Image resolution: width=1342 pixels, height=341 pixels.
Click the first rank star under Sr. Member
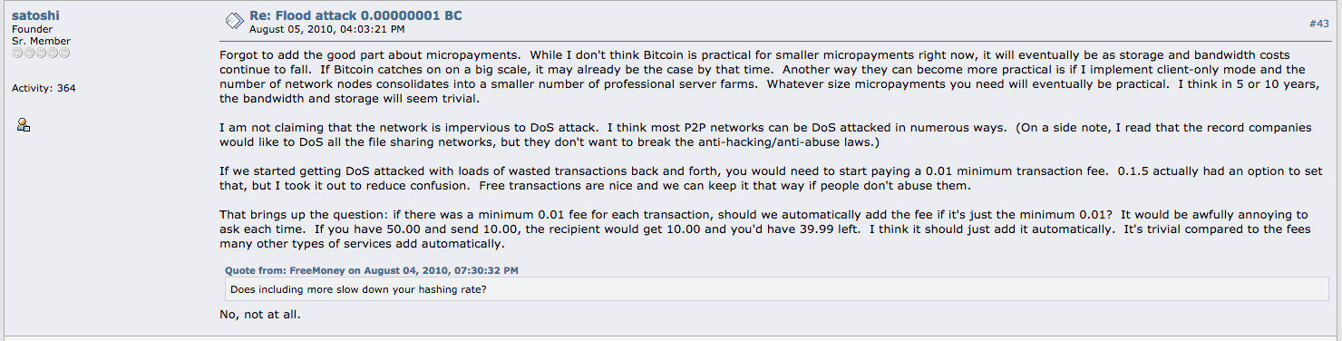click(x=17, y=54)
